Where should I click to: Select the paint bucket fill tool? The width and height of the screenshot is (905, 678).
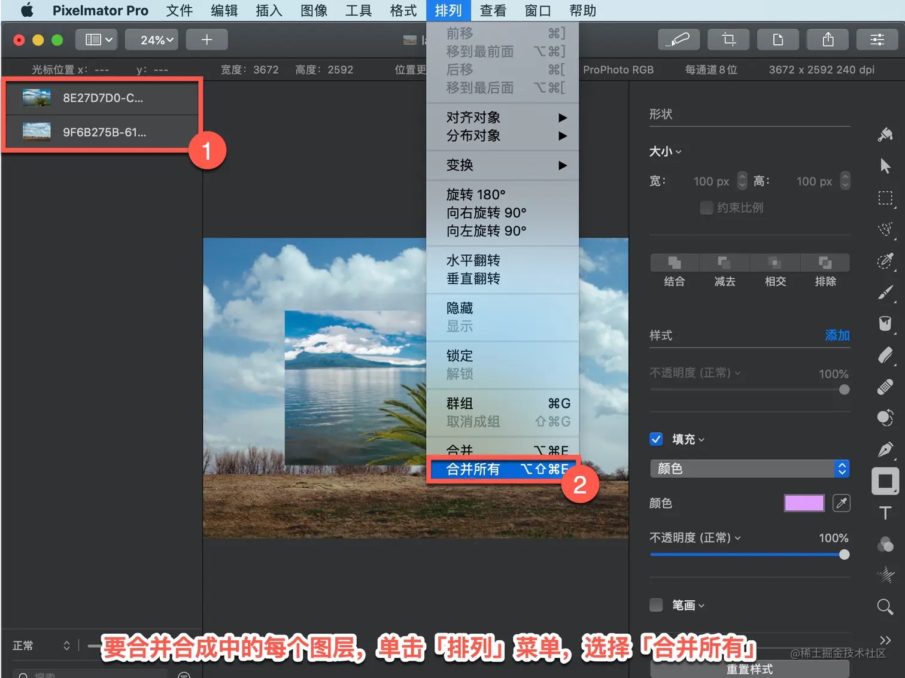(885, 324)
